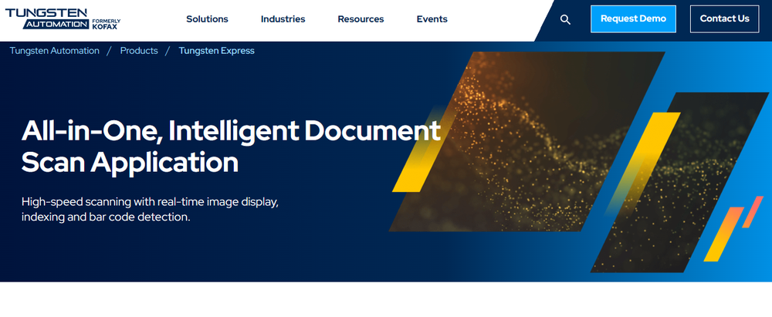772x317 pixels.
Task: Open the Solutions menu
Action: (207, 19)
